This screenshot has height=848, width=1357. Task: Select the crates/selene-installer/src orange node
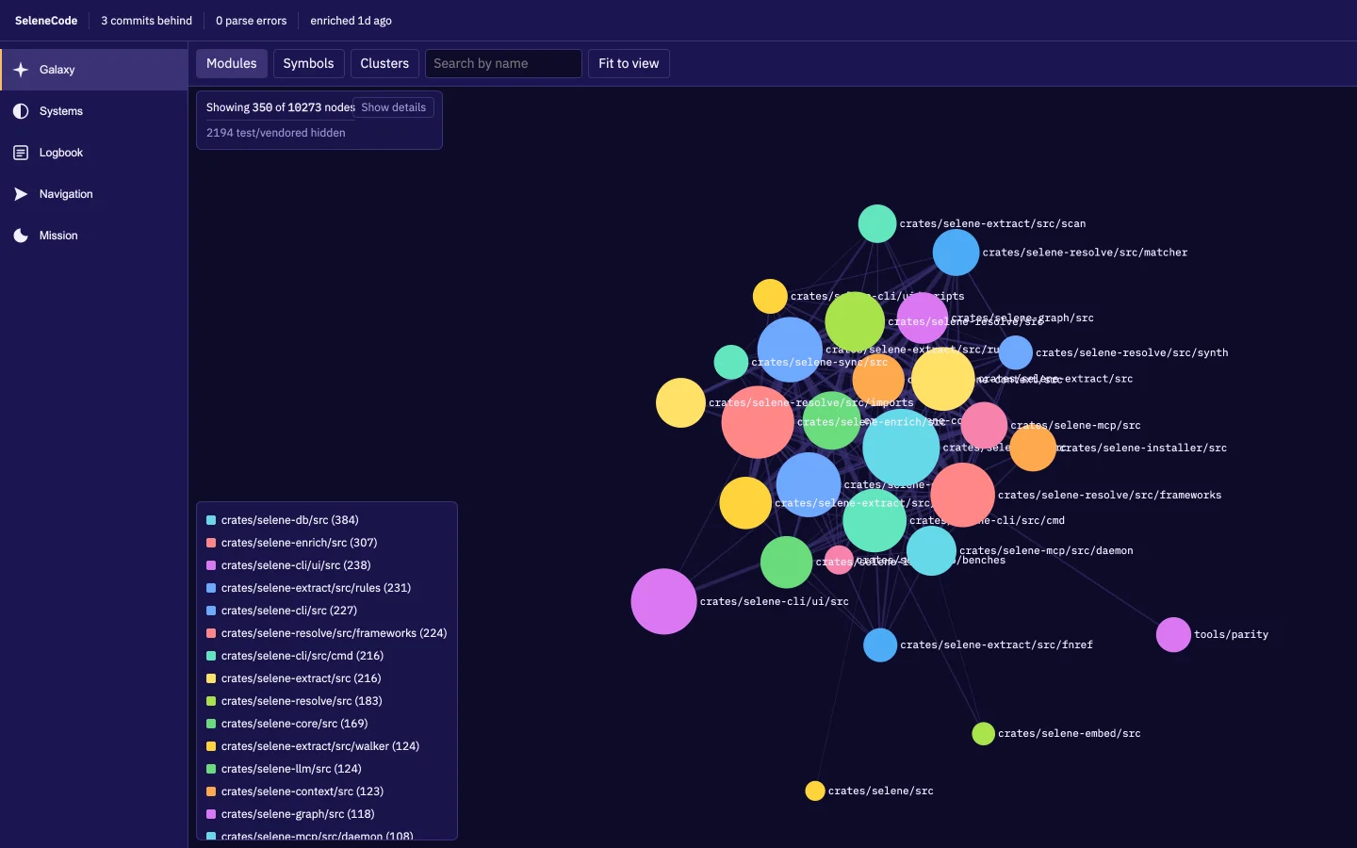1033,448
